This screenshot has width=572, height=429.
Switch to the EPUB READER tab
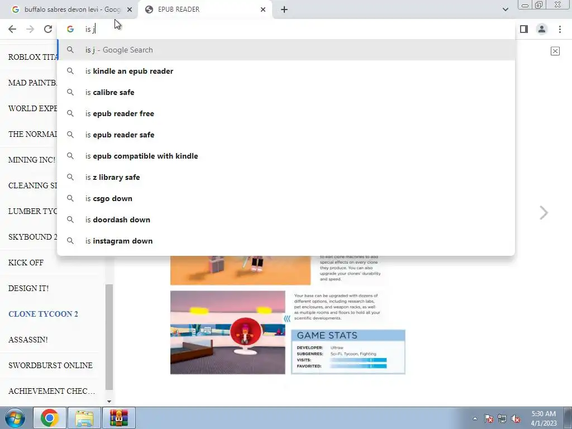click(206, 9)
